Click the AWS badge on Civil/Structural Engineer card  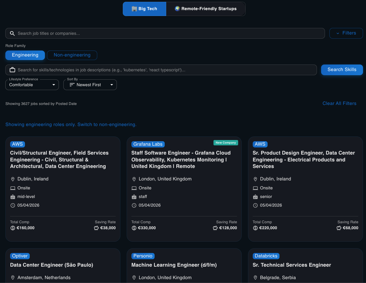click(x=17, y=144)
